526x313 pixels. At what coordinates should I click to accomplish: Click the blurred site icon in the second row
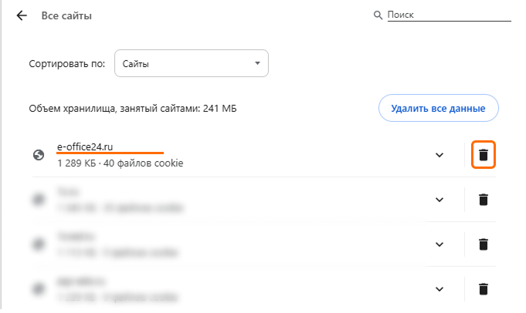(38, 200)
